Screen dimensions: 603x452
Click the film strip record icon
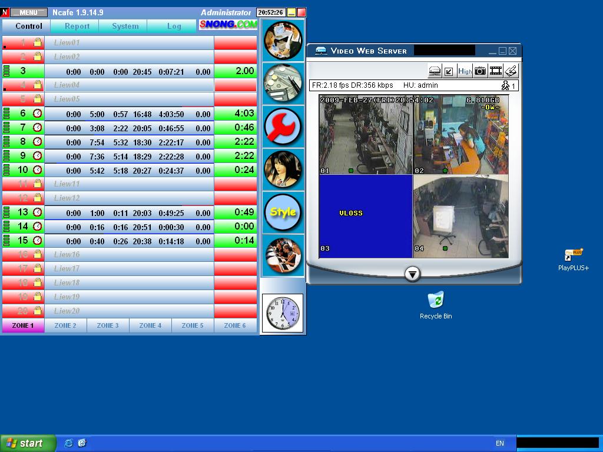[496, 71]
